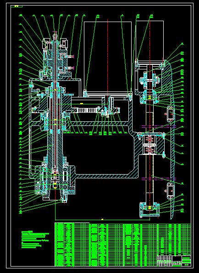Click the yellow dimension value on the bottom dimension line

[102, 219]
